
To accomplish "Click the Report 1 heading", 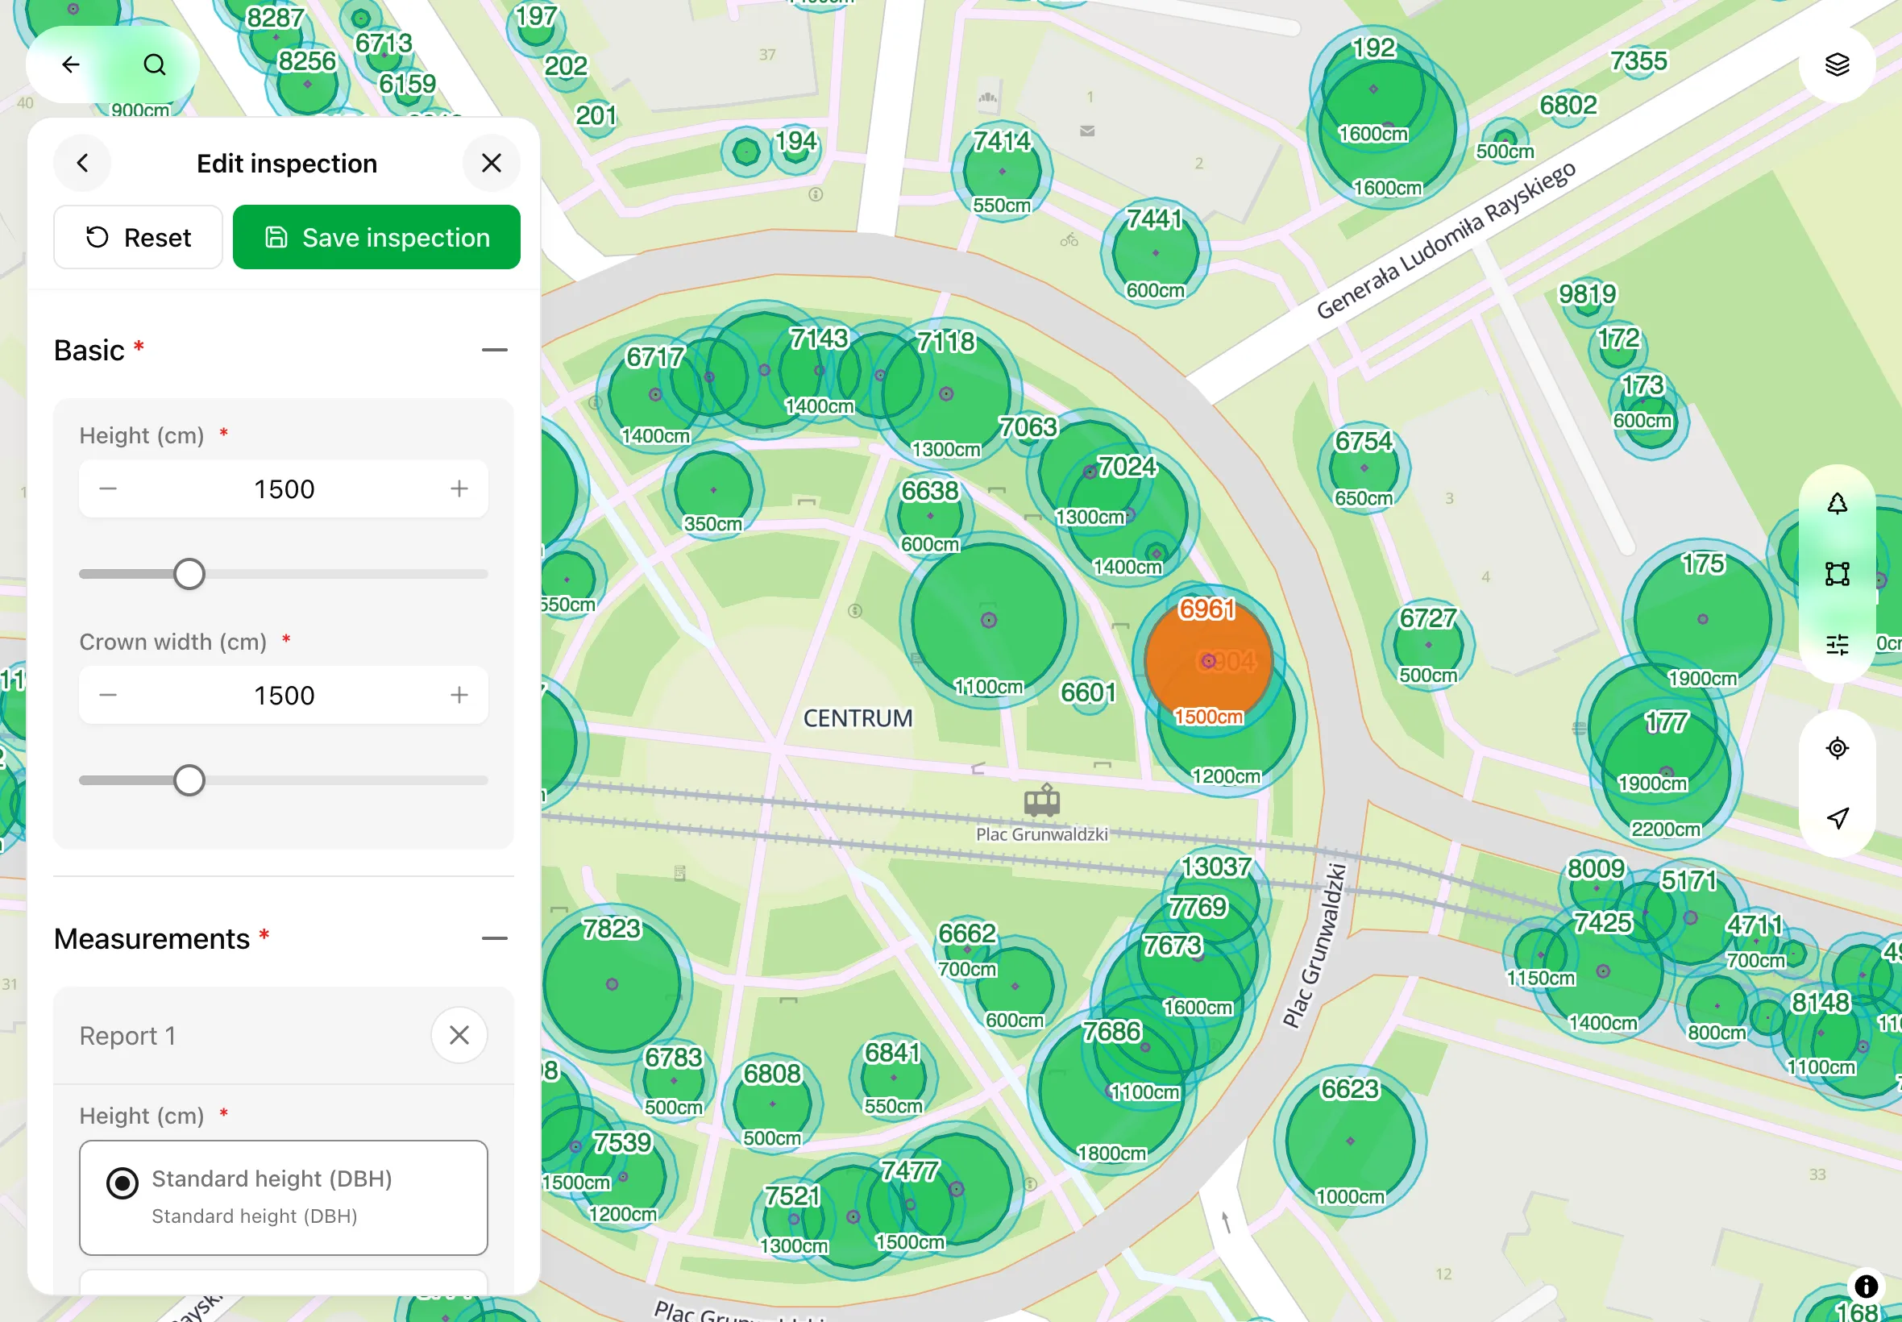I will click(x=127, y=1035).
